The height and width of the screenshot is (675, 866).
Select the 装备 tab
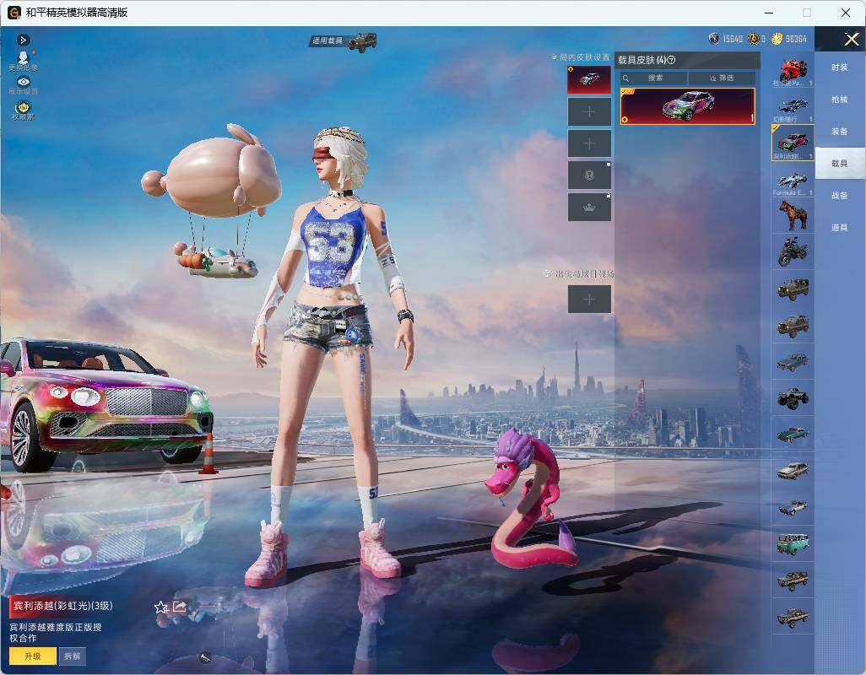point(840,132)
